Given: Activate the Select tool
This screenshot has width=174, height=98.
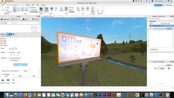Looking at the screenshot, I should [15, 9].
